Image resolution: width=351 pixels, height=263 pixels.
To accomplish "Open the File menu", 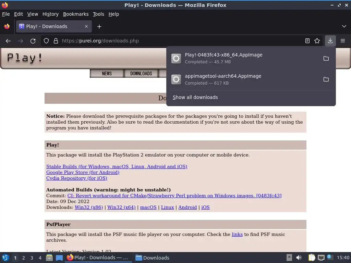I will click(6, 14).
